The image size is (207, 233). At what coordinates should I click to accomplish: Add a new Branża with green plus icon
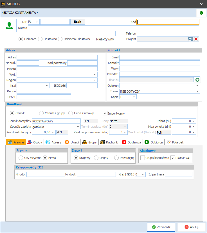click(x=197, y=80)
